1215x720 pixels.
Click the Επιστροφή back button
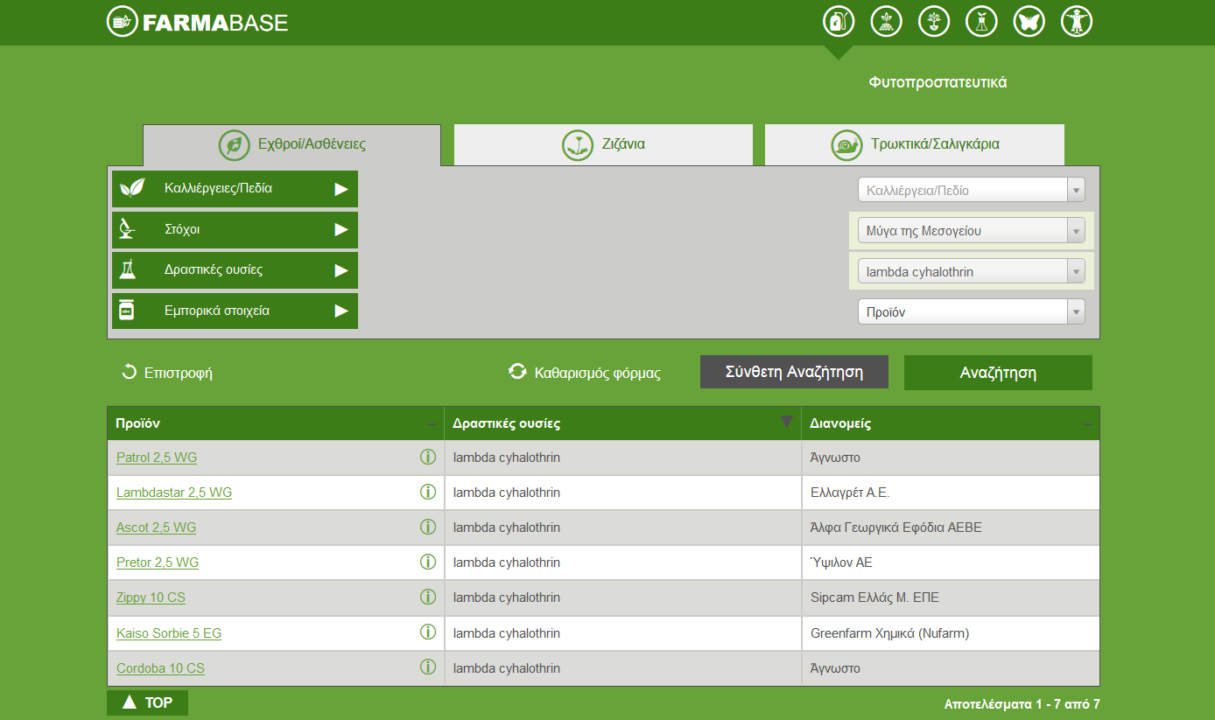(x=166, y=373)
